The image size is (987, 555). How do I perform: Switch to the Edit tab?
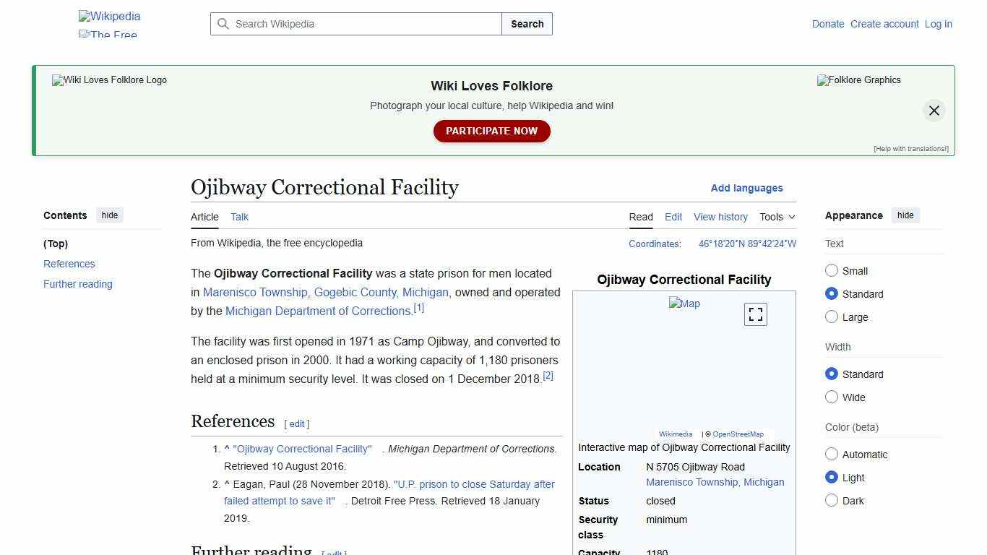[x=673, y=217]
